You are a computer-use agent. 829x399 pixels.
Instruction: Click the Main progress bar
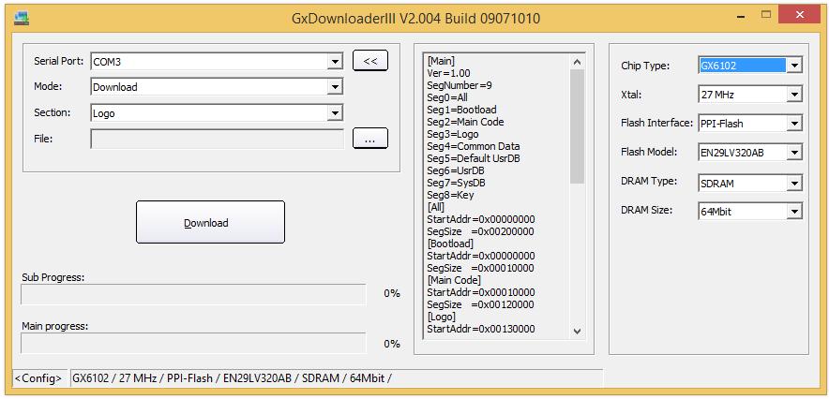(x=193, y=343)
